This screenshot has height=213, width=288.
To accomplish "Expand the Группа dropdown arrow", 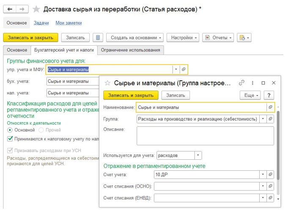I will pos(263,119).
